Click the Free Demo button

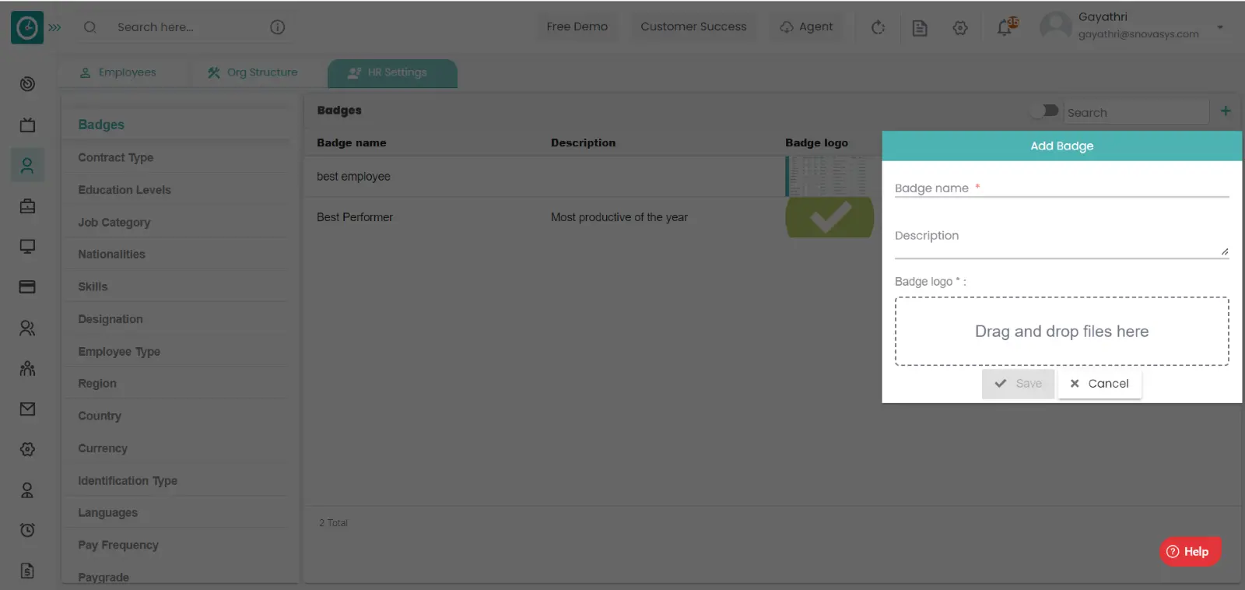(577, 26)
